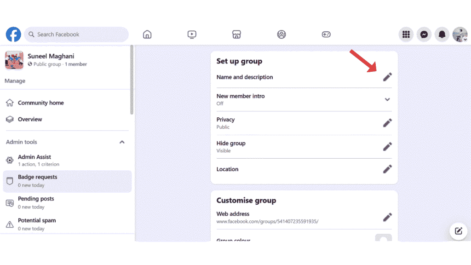Open the account profile dropdown
471x265 pixels.
pos(460,35)
